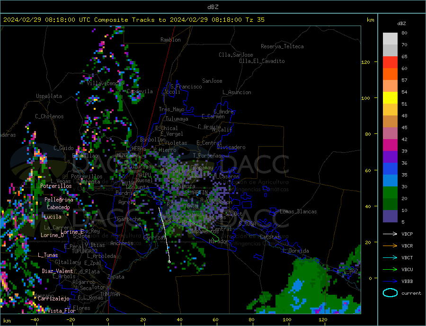Image resolution: width=426 pixels, height=326 pixels.
Task: Select the bright green 20-30 dBZ swatch
Action: (x=390, y=193)
